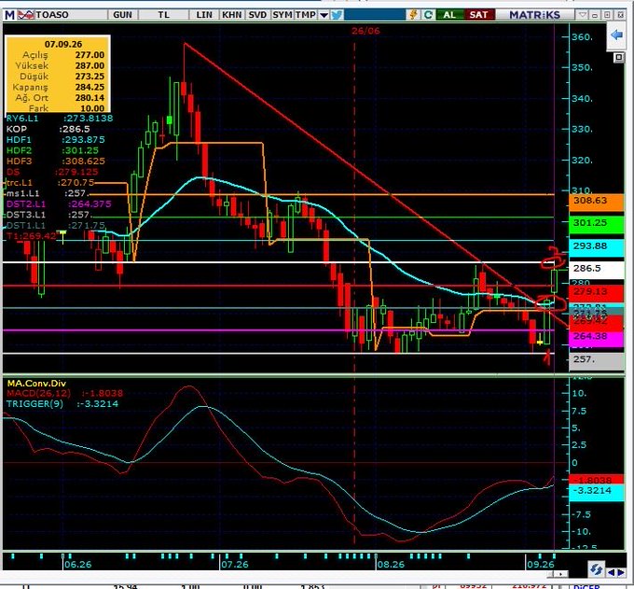Image resolution: width=634 pixels, height=589 pixels.
Task: Select the HDF1 :293.875 indicator label
Action: pyautogui.click(x=55, y=140)
